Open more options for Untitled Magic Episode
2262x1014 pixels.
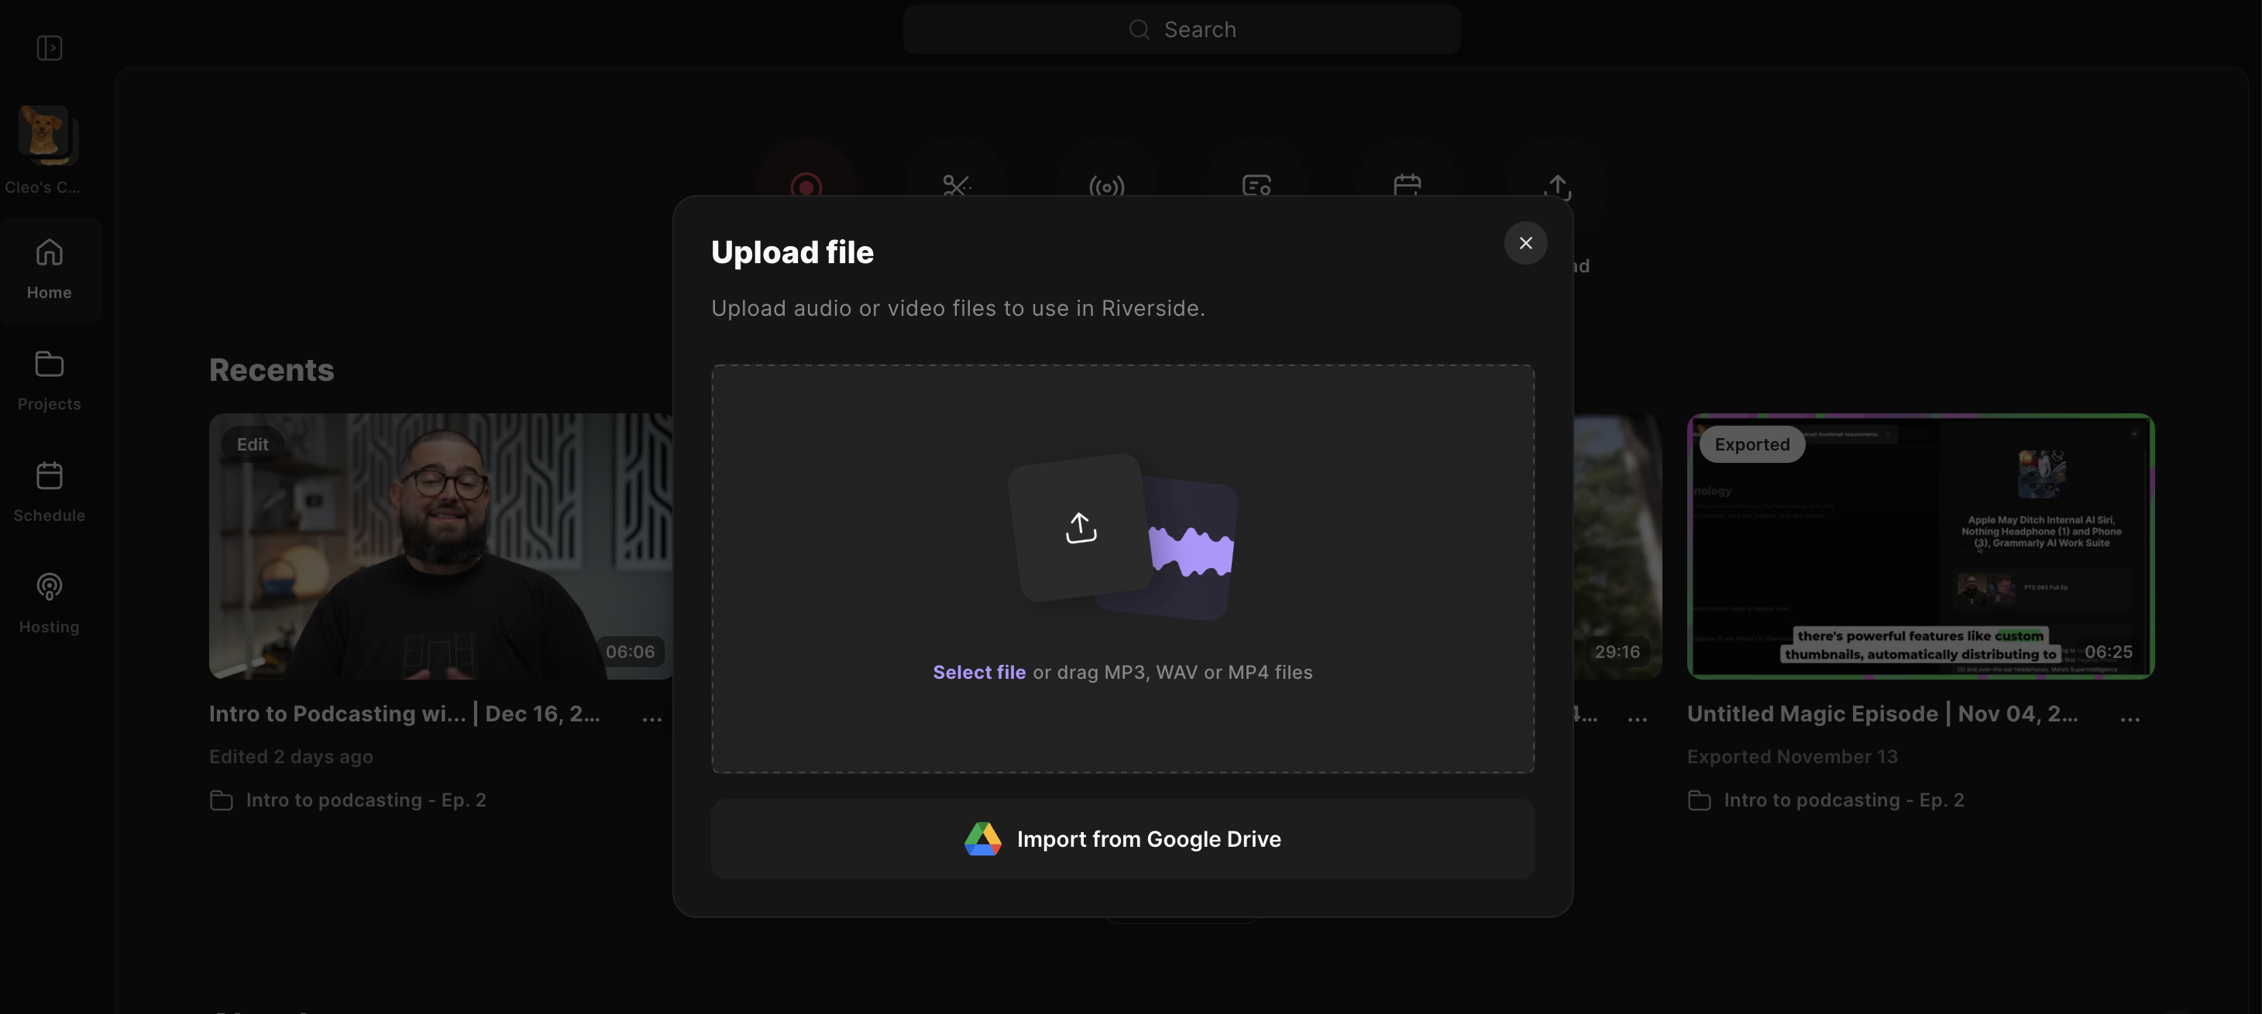(x=2130, y=717)
